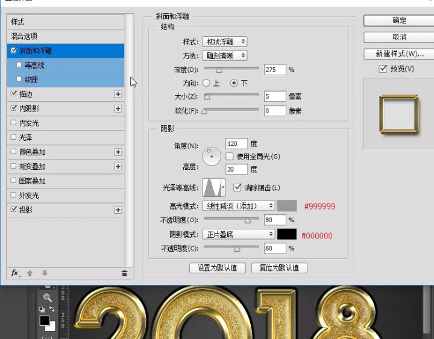
Task: Click highlight 不透明度(O) slider handle
Action: [x=248, y=220]
